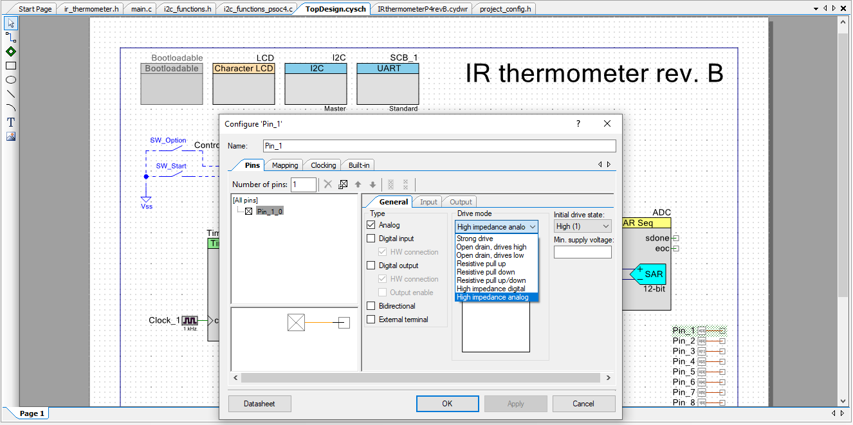
Task: Click the Min. supply voltage field
Action: (x=582, y=252)
